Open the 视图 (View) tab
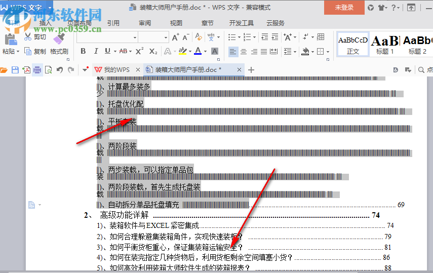 click(176, 23)
